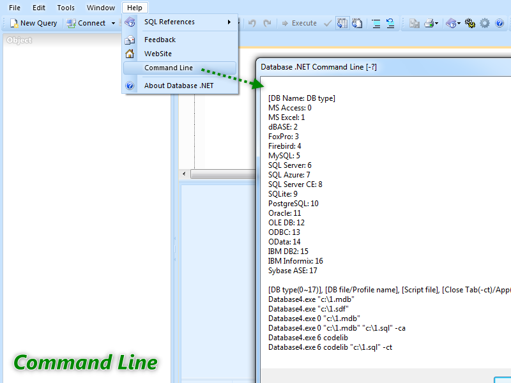Click the 'SQL Azure: 7' line
Viewport: 511px width, 383px height.
click(x=289, y=175)
